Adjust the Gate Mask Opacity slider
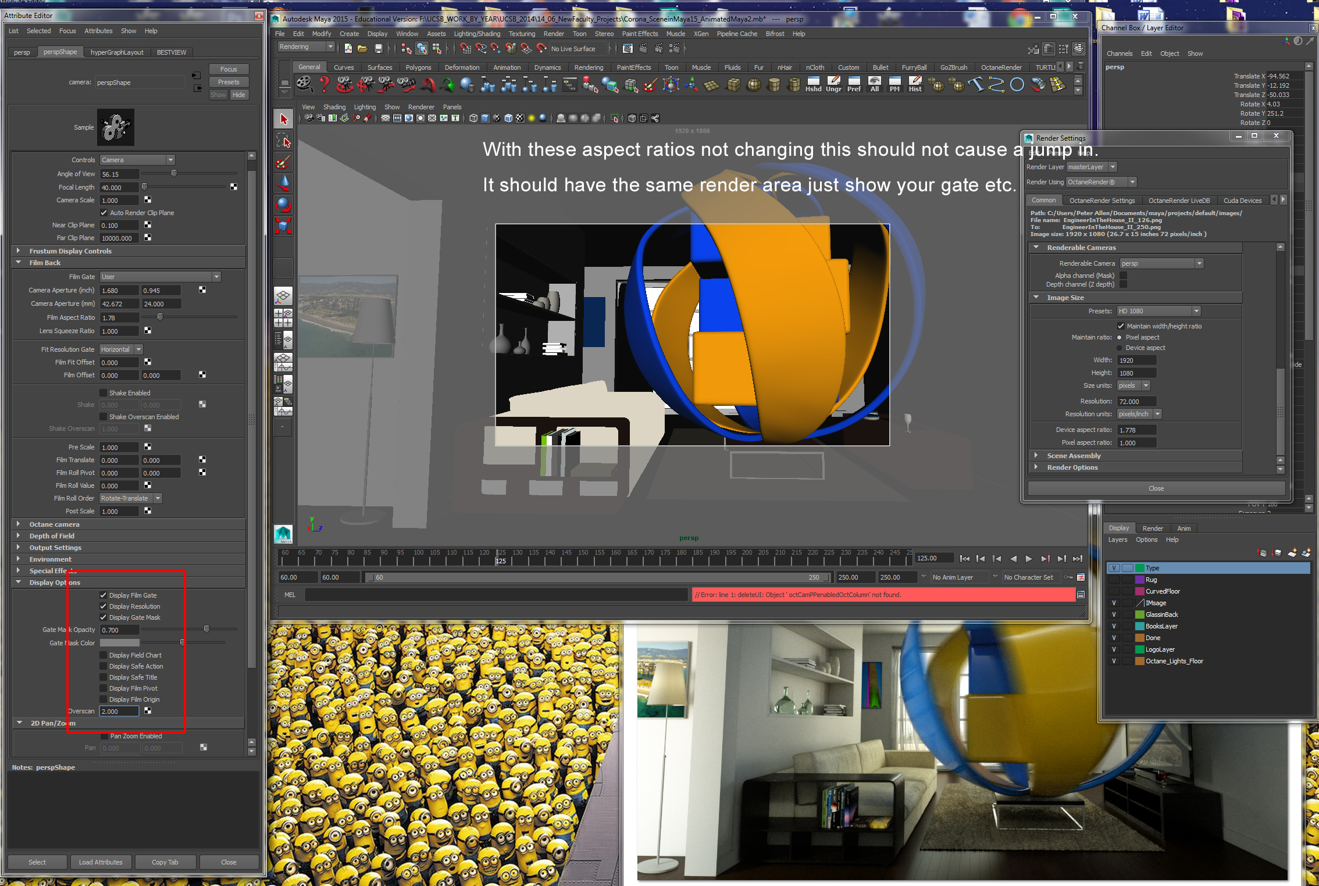The image size is (1319, 886). [206, 630]
